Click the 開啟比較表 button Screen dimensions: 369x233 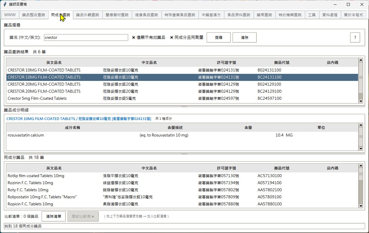(x=83, y=216)
